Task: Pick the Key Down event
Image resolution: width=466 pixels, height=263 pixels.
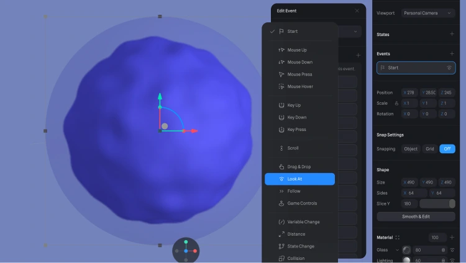Action: pos(299,117)
